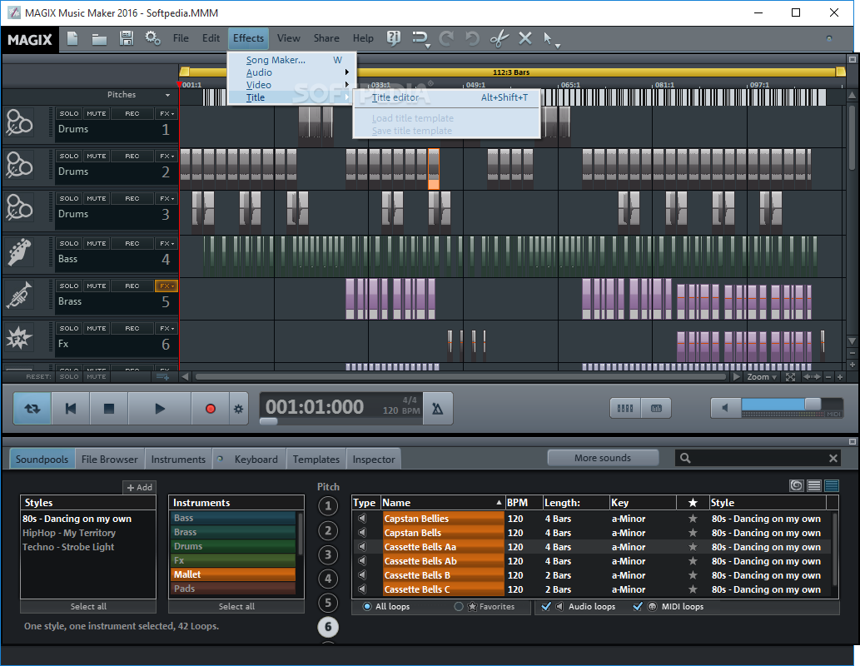The height and width of the screenshot is (666, 860).
Task: Toggle the metronome button
Action: point(437,408)
